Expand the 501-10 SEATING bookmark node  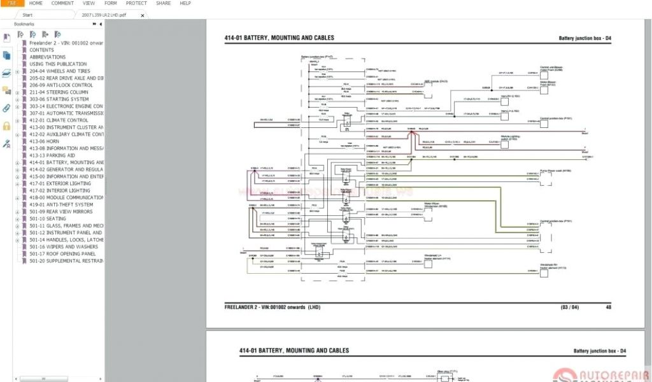[x=18, y=218]
